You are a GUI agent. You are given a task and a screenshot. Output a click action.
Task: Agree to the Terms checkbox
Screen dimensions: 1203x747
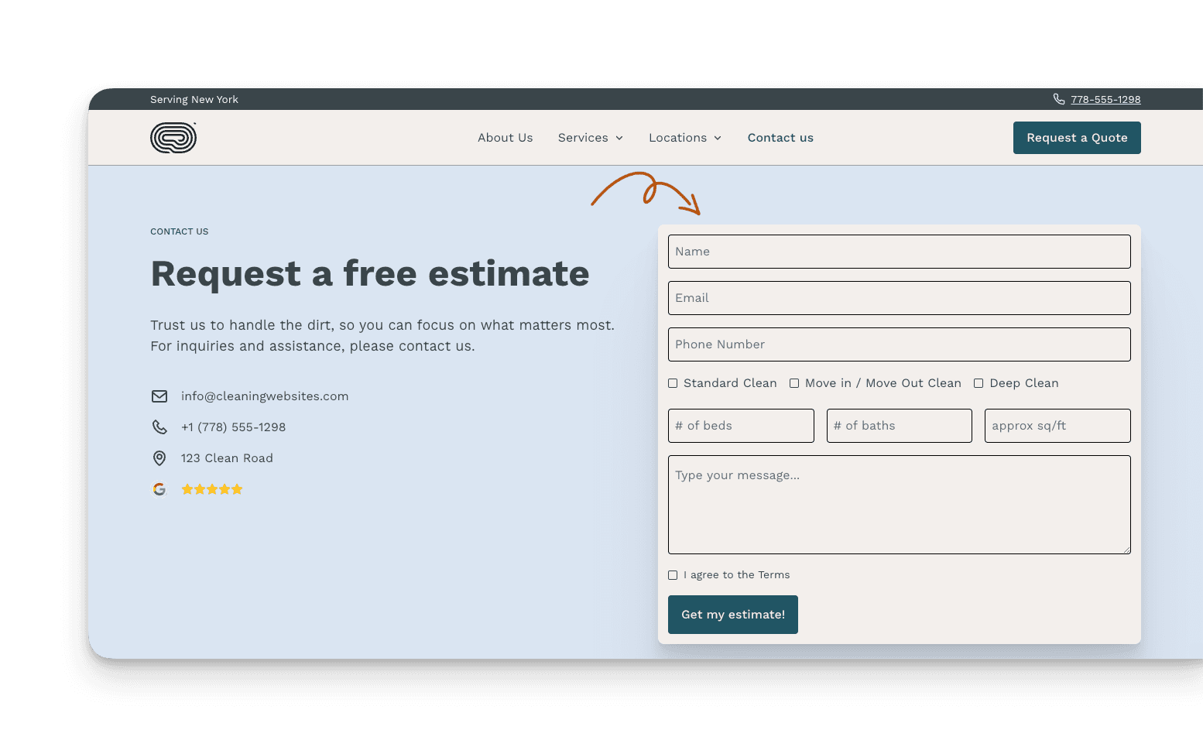pos(673,575)
